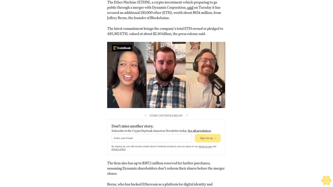Click the paragraph mentioning 495,362 ETH
333x187 pixels.
click(165, 31)
